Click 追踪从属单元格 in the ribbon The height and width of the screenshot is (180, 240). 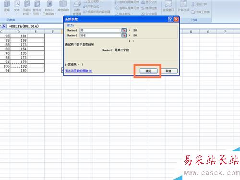pyautogui.click(x=127, y=8)
